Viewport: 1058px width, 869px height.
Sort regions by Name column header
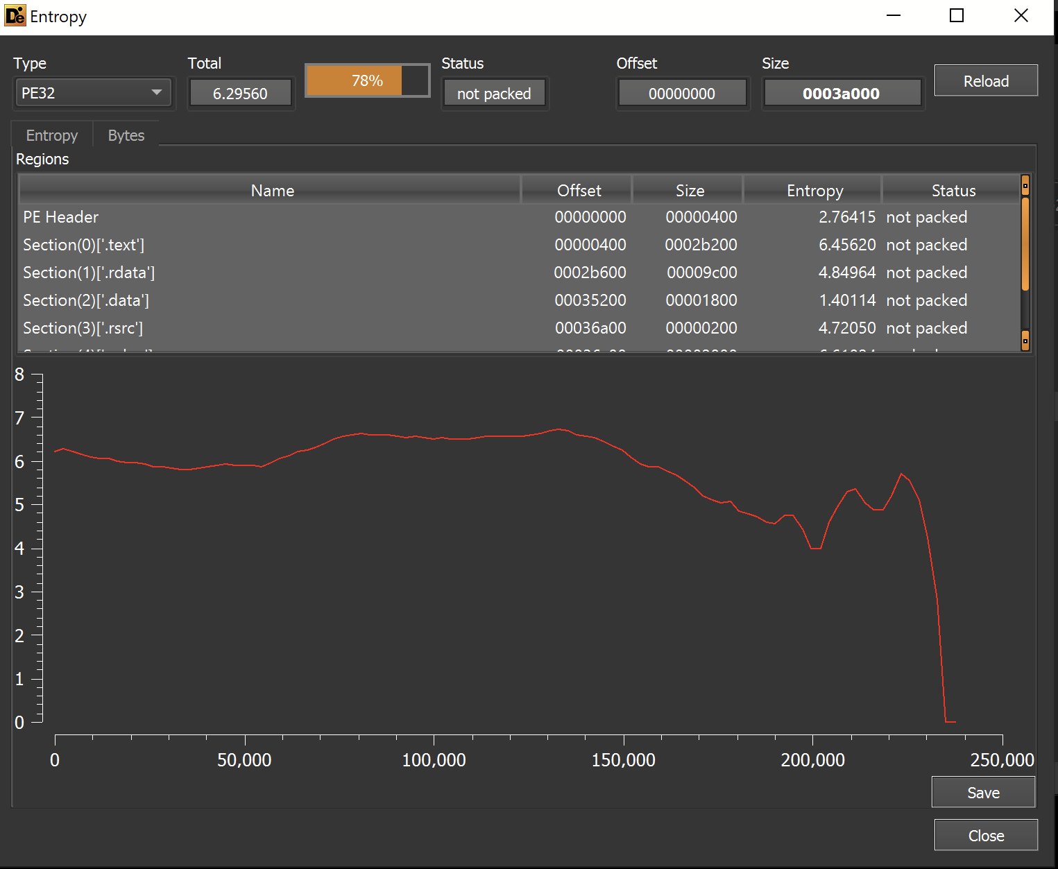tap(272, 191)
